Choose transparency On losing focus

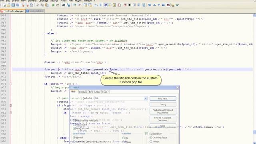(151, 138)
